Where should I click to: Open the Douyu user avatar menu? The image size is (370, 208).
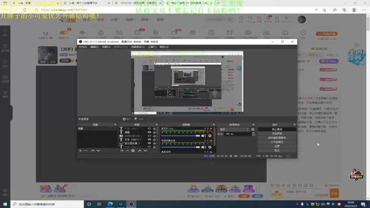pos(302,19)
